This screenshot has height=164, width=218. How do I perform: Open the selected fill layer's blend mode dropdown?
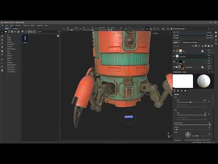[x=209, y=56]
